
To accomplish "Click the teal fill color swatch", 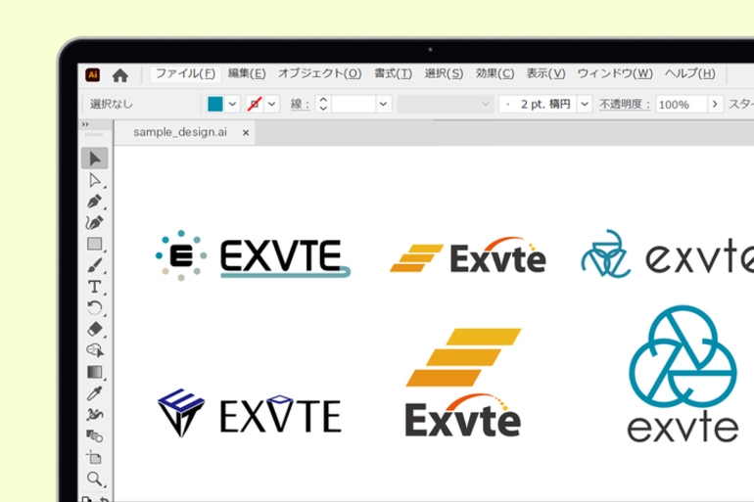I will pyautogui.click(x=215, y=104).
